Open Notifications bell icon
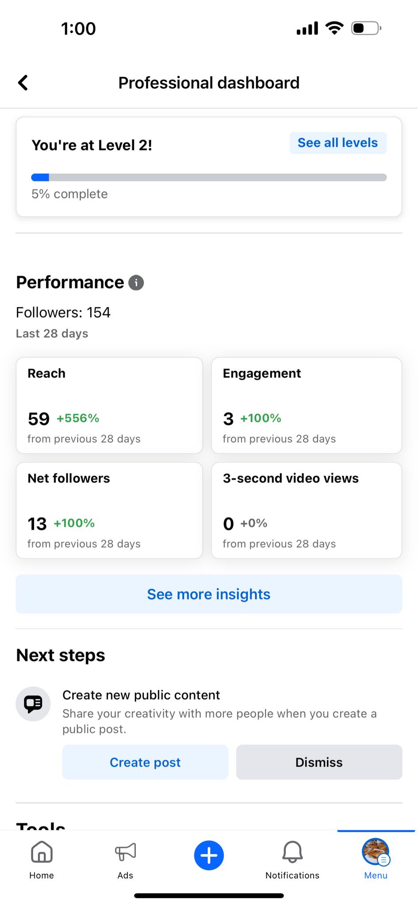The height and width of the screenshot is (906, 418). click(x=292, y=852)
